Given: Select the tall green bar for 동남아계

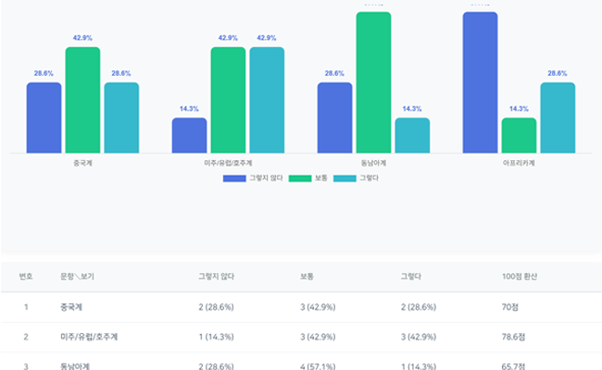Looking at the screenshot, I should point(373,82).
